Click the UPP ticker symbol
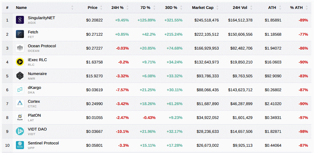 (31, 148)
